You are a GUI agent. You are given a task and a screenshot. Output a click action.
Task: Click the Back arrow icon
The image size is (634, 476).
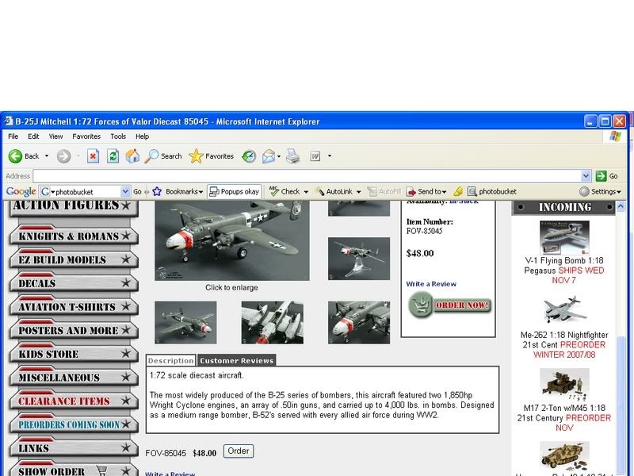click(x=15, y=156)
